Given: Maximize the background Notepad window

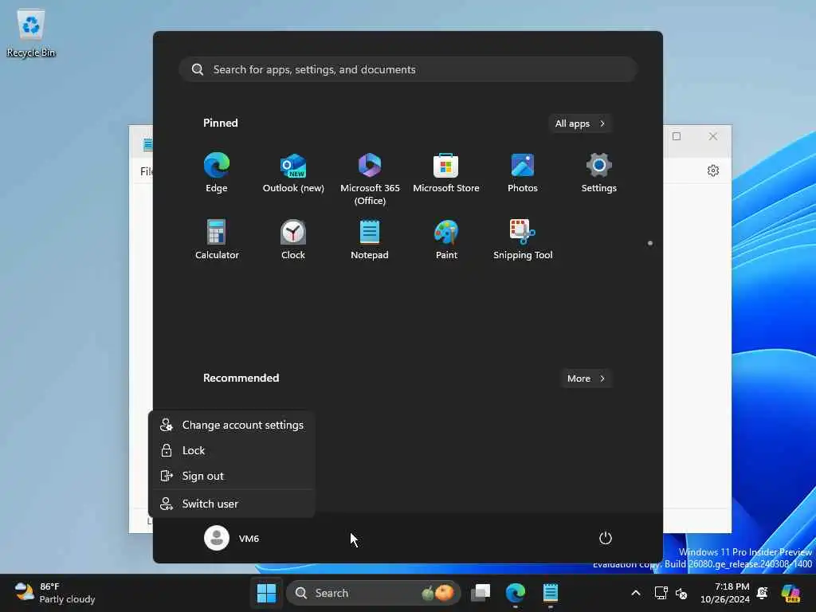Looking at the screenshot, I should pos(677,136).
